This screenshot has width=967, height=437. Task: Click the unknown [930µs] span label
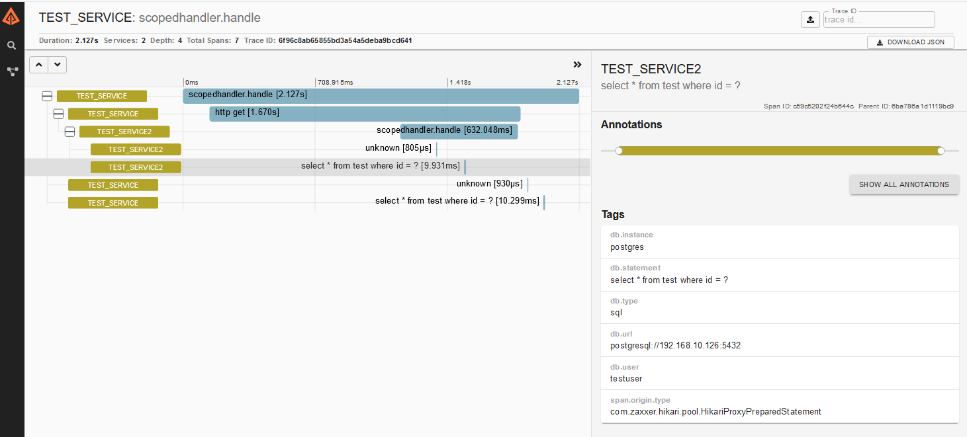490,184
